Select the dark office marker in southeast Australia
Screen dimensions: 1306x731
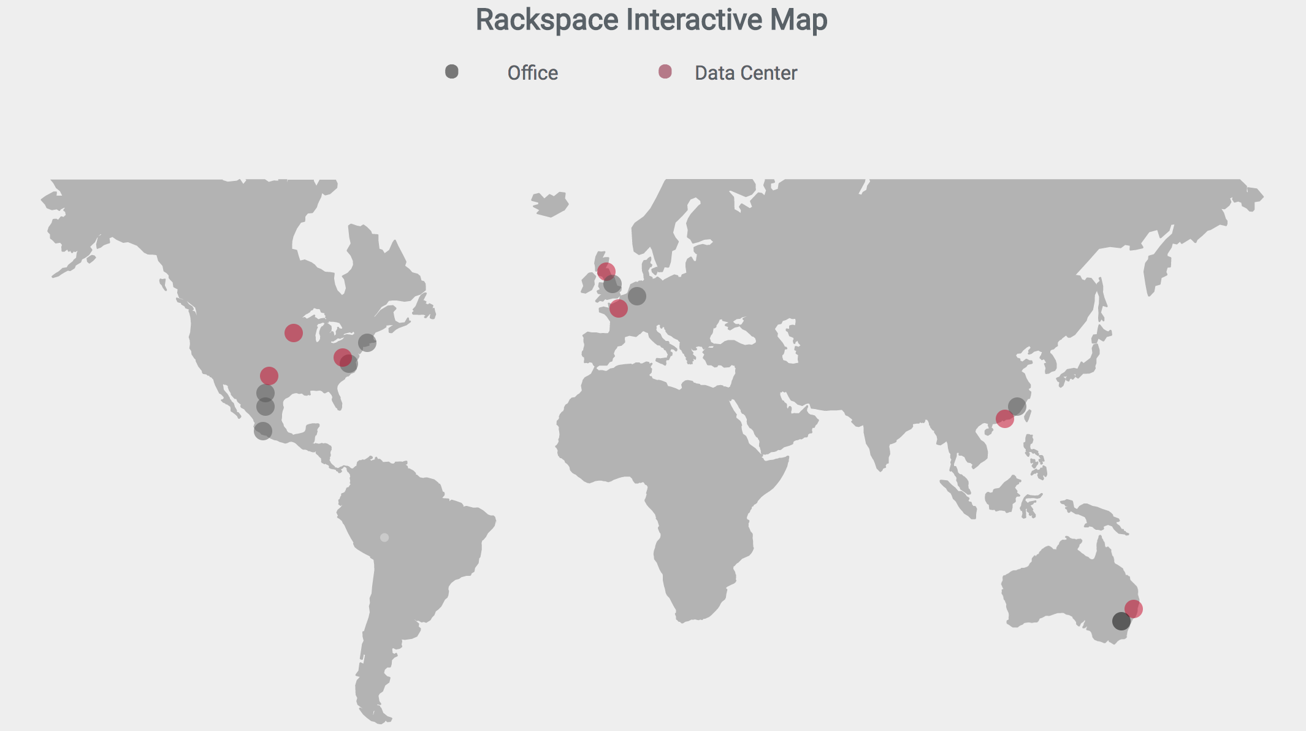1121,622
